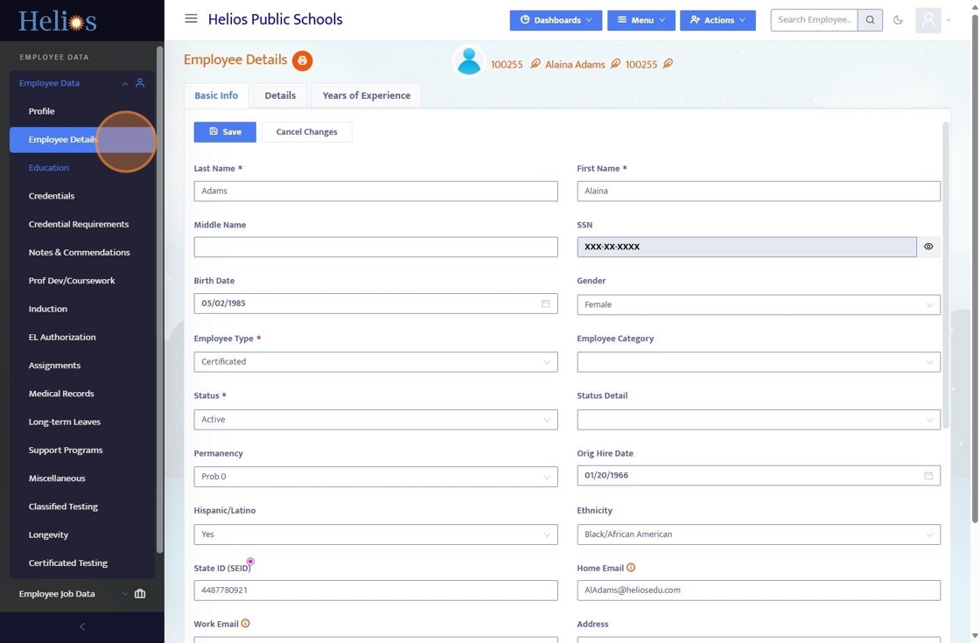Click the search magnifier icon
Viewport: 980px width, 643px height.
[x=870, y=20]
